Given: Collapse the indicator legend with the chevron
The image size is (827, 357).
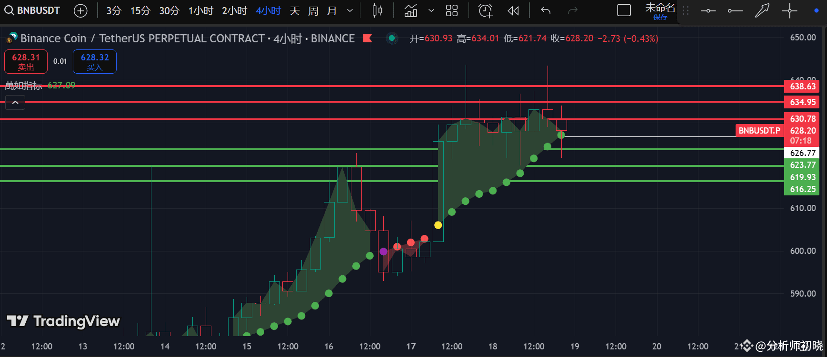Looking at the screenshot, I should pyautogui.click(x=15, y=102).
